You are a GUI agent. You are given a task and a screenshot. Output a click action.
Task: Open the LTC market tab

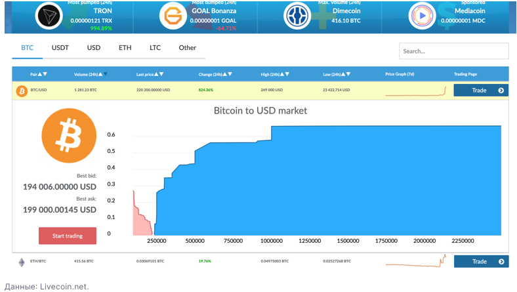tap(155, 48)
